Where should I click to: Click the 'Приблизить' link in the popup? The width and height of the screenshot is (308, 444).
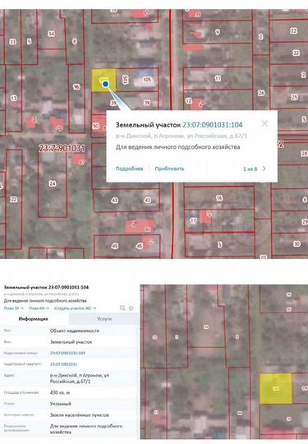pyautogui.click(x=169, y=169)
